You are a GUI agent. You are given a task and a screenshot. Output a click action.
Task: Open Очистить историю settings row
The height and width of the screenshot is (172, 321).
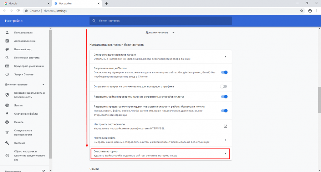[x=160, y=153]
